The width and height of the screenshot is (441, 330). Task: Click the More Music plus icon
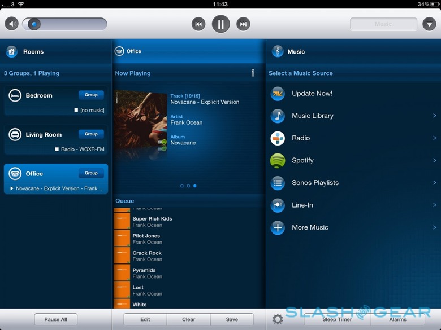[278, 227]
